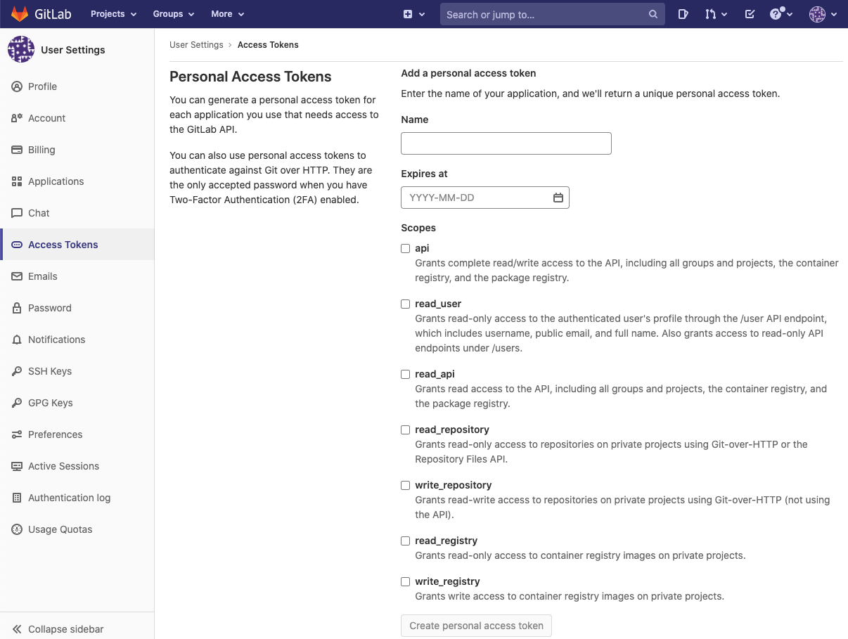848x639 pixels.
Task: Click the search magnifier icon
Action: (x=653, y=14)
